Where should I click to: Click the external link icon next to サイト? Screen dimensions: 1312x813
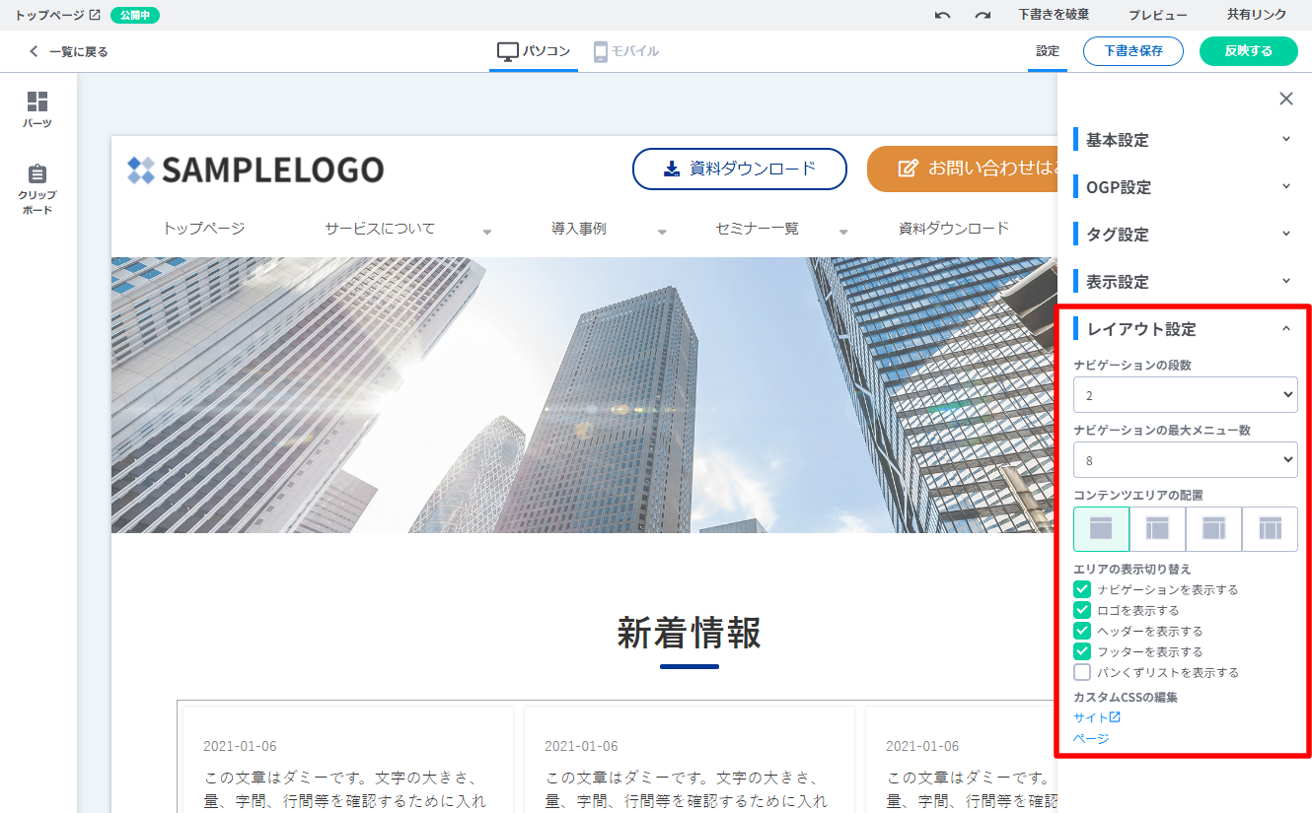click(1115, 717)
